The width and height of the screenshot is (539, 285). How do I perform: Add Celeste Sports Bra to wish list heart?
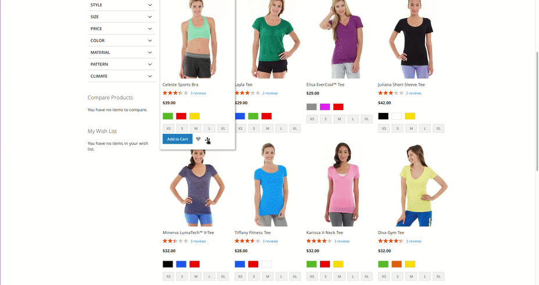coord(198,139)
